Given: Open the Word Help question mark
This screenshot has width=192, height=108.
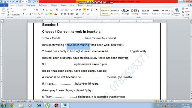Looking at the screenshot, I should point(191,5).
